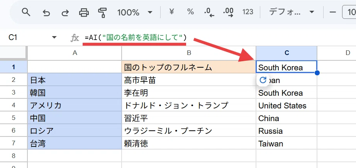The width and height of the screenshot is (356, 168).
Task: Click South Korea cell in row 1
Action: 286,67
